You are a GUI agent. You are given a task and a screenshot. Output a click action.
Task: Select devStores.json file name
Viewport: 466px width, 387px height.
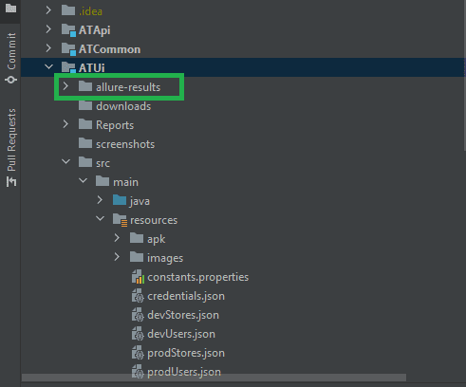coord(183,315)
